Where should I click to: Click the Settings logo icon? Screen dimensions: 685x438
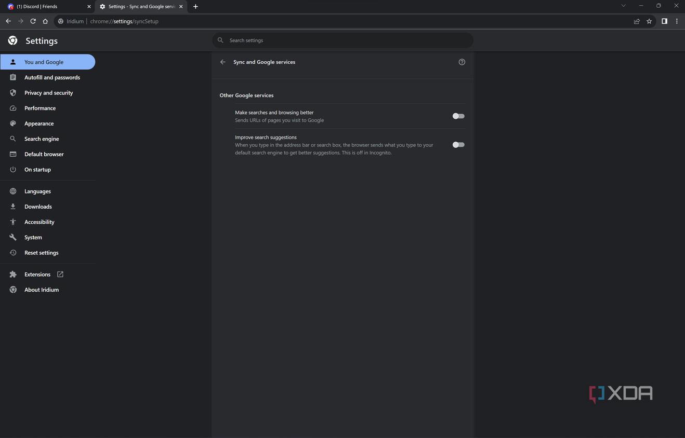pos(13,40)
